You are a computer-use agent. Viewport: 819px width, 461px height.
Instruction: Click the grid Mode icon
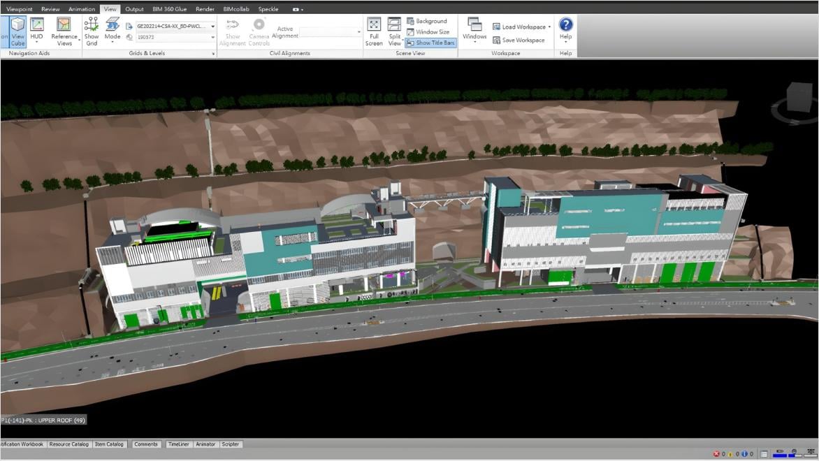click(x=113, y=25)
